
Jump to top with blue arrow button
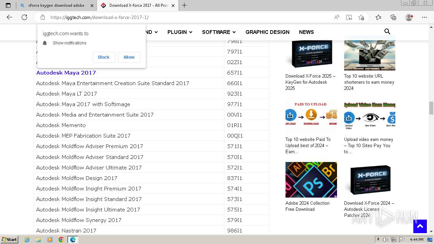click(x=420, y=226)
